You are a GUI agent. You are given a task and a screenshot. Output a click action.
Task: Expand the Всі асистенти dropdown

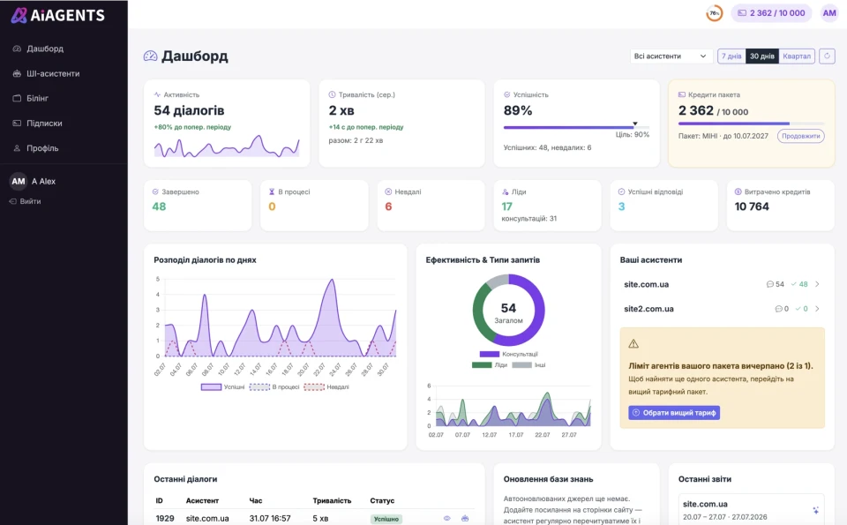(x=670, y=56)
